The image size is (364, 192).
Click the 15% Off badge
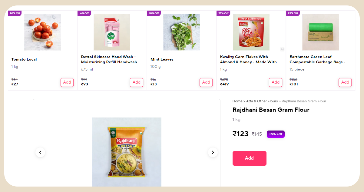[x=276, y=134]
